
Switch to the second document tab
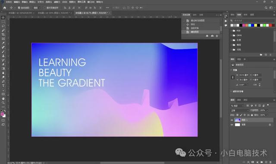[x=54, y=13]
